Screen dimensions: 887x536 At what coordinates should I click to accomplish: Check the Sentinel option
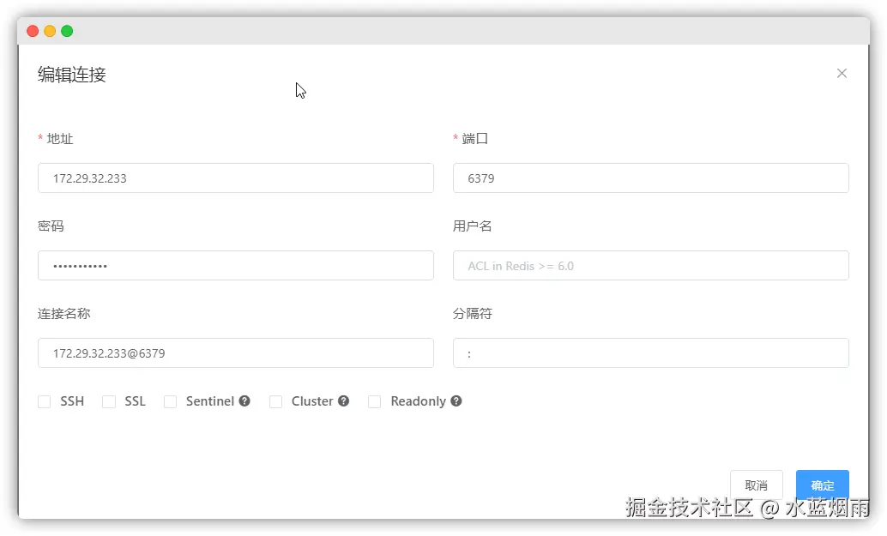click(x=171, y=401)
